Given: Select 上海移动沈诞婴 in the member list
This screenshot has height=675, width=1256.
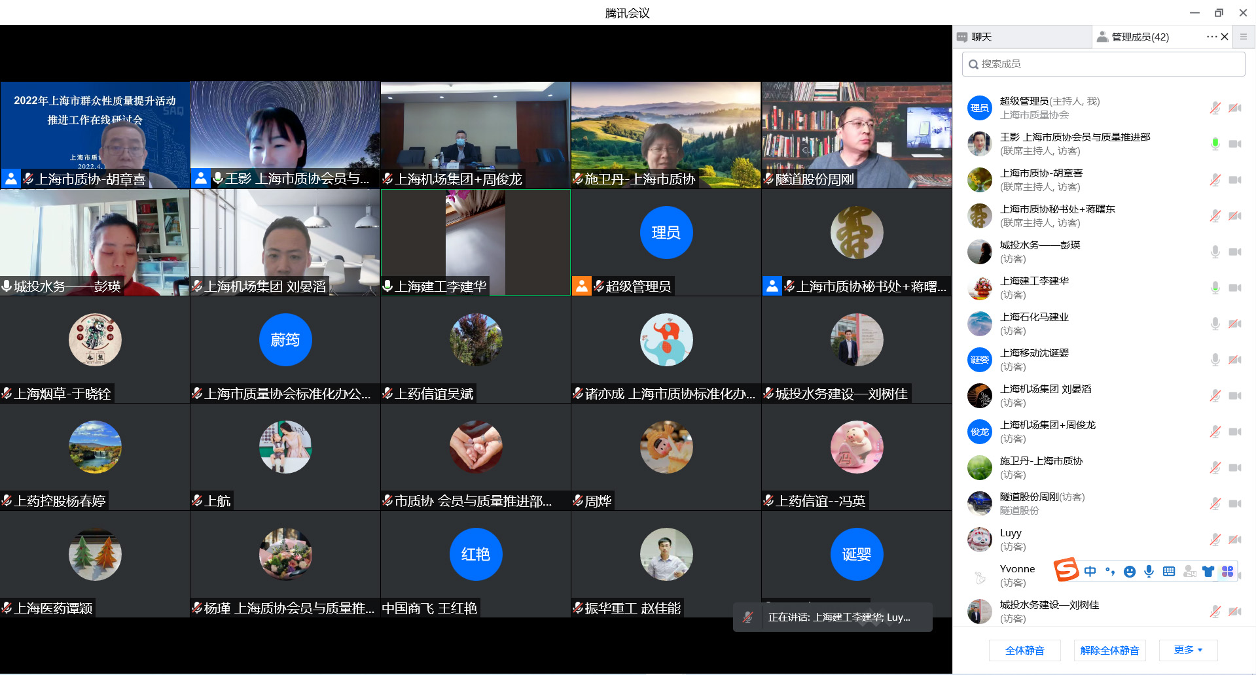Looking at the screenshot, I should (x=1103, y=360).
